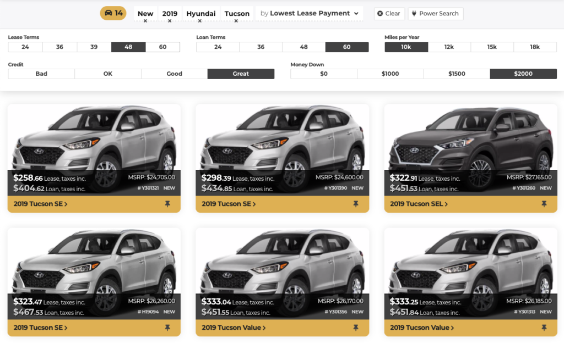Remove the Tucson filter tag
Image resolution: width=564 pixels, height=344 pixels.
236,21
